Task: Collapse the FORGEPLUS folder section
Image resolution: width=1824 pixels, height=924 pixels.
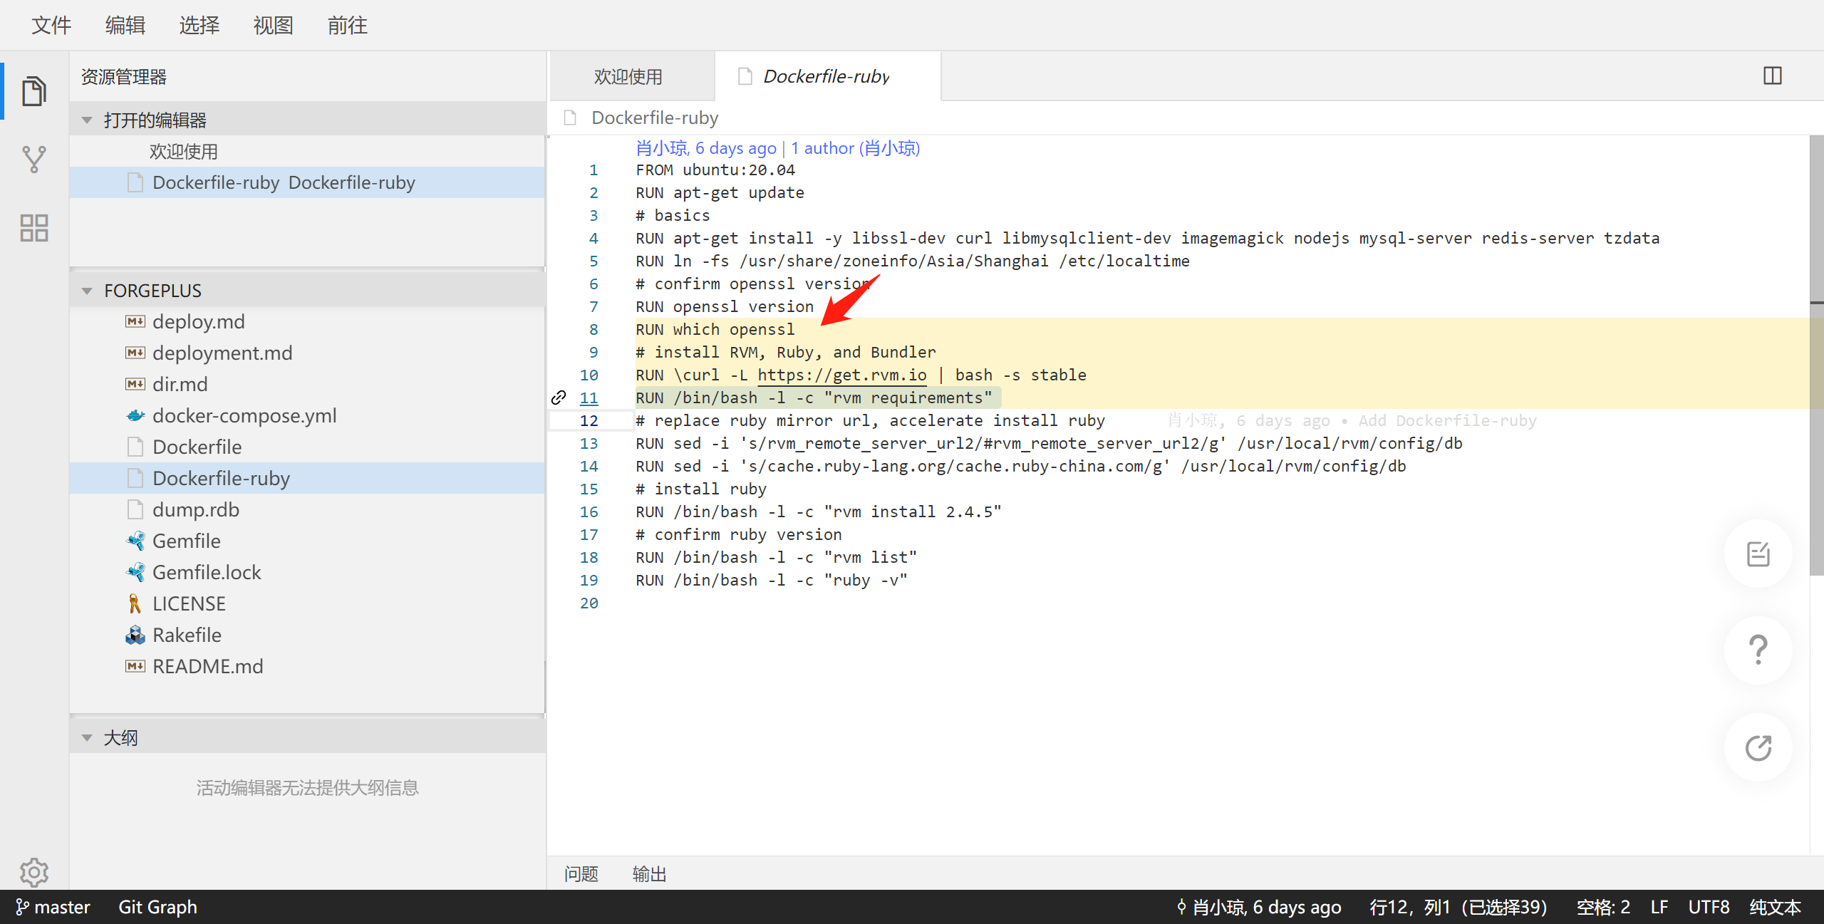Action: point(88,291)
